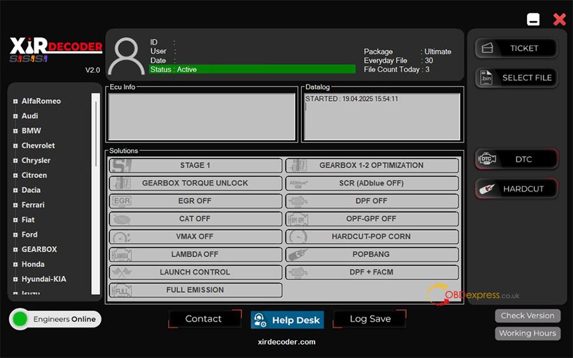The height and width of the screenshot is (358, 573).
Task: Click the STARTED timestamp datalog line
Action: (x=351, y=99)
